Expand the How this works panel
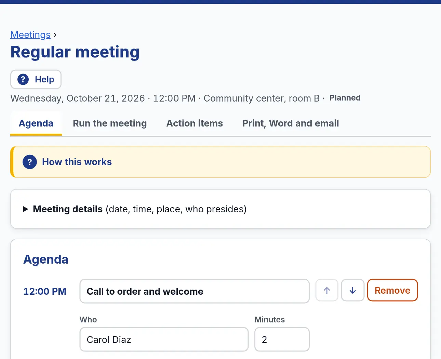441x359 pixels. click(x=220, y=162)
